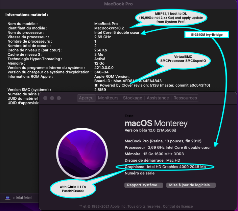Viewport: 238px width, 211px height.
Task: Select the Processeur line in About window
Action: [x=168, y=147]
